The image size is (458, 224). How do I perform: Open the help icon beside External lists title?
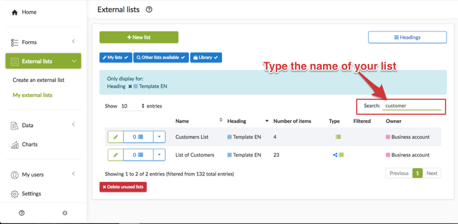tap(149, 10)
